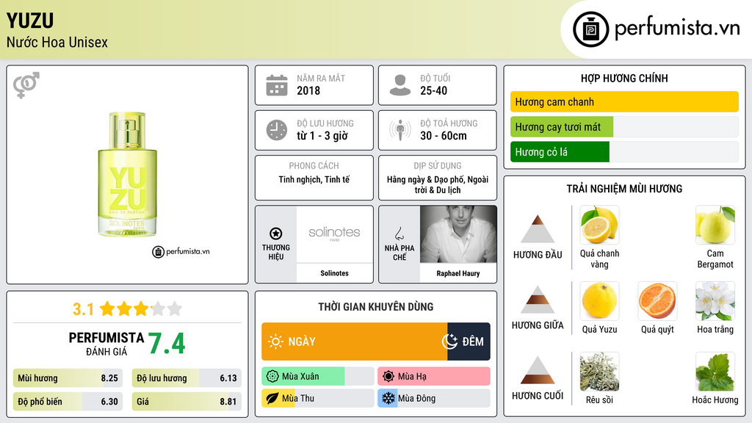Click the perfumista.vn bottle logo icon
This screenshot has height=423, width=752.
(591, 29)
